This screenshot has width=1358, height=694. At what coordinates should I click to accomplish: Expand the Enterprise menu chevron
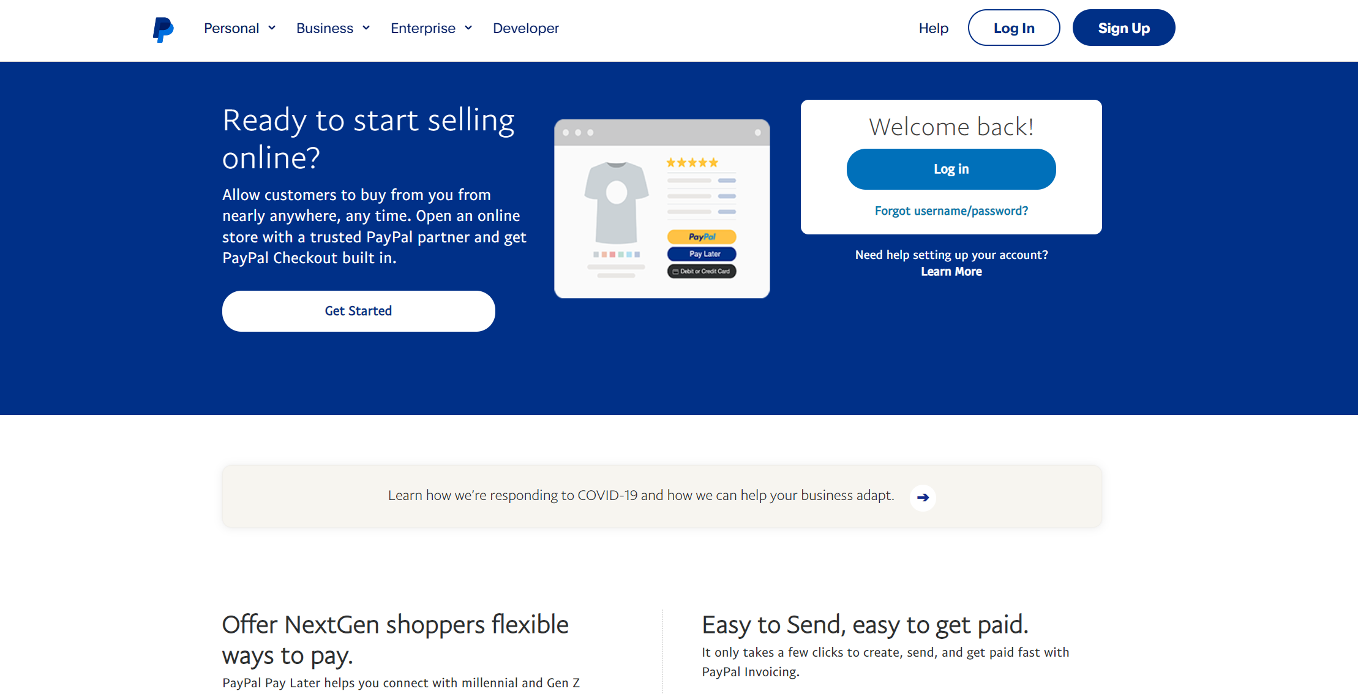coord(468,28)
